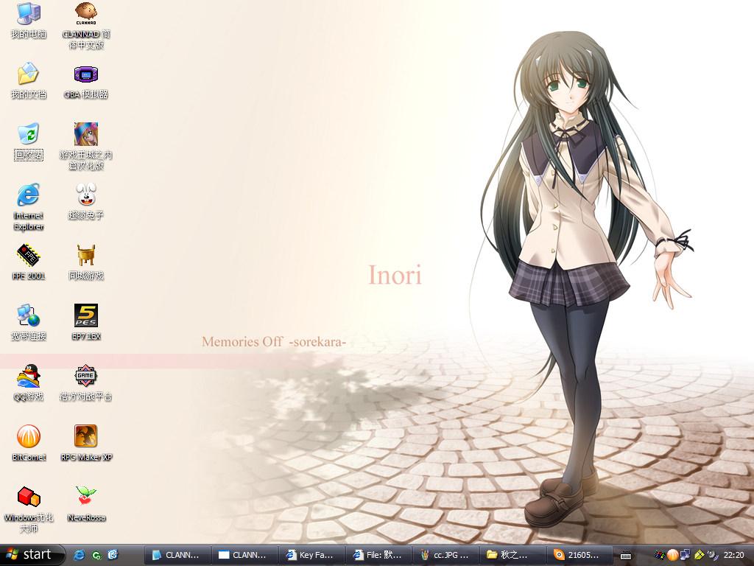The width and height of the screenshot is (754, 566).
Task: Click the network connection tray icon
Action: pyautogui.click(x=686, y=556)
